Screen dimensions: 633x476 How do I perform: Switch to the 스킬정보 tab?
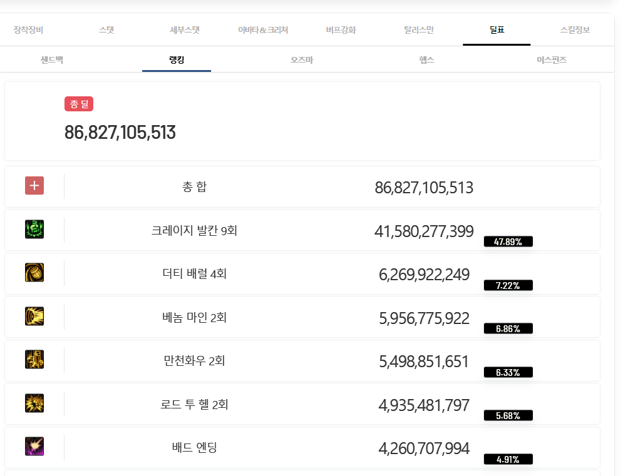click(575, 30)
